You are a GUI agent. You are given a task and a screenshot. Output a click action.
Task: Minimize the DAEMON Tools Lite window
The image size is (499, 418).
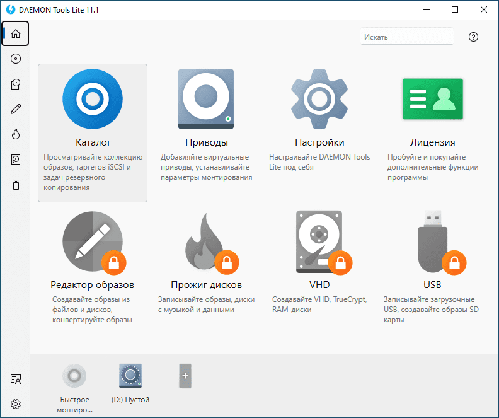[x=426, y=9]
